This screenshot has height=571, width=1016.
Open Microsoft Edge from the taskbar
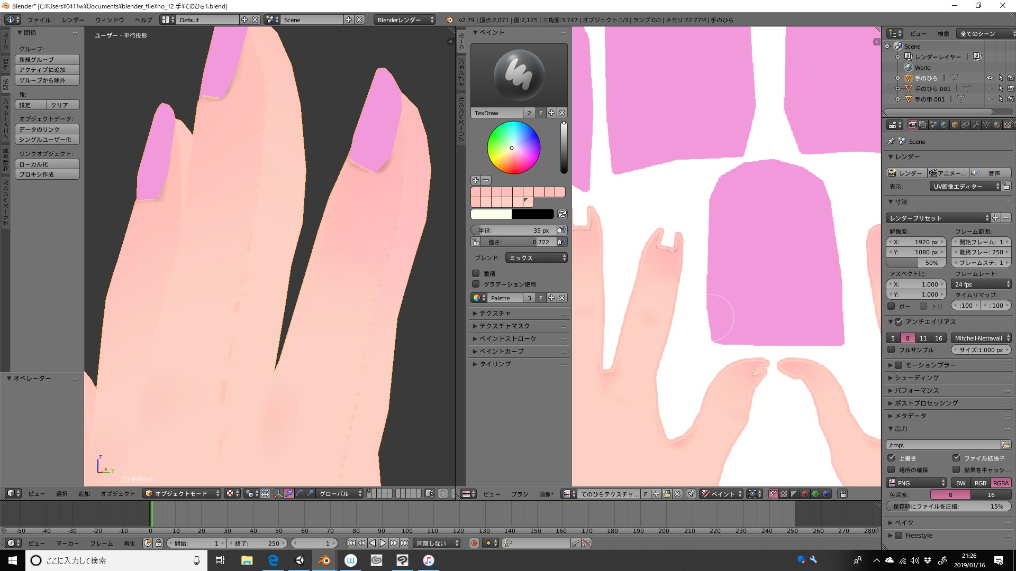pyautogui.click(x=273, y=560)
